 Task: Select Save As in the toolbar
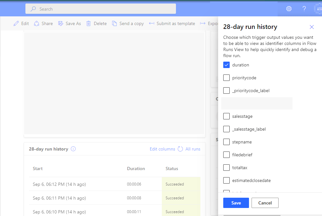pos(69,23)
